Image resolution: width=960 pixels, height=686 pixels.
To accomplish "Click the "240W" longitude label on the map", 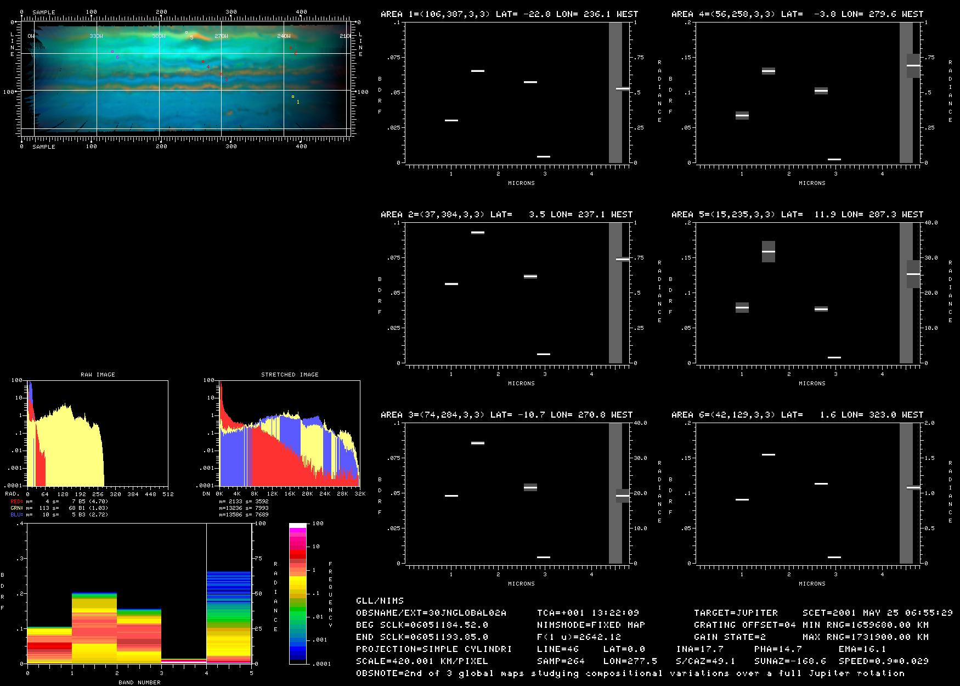I will 284,36.
